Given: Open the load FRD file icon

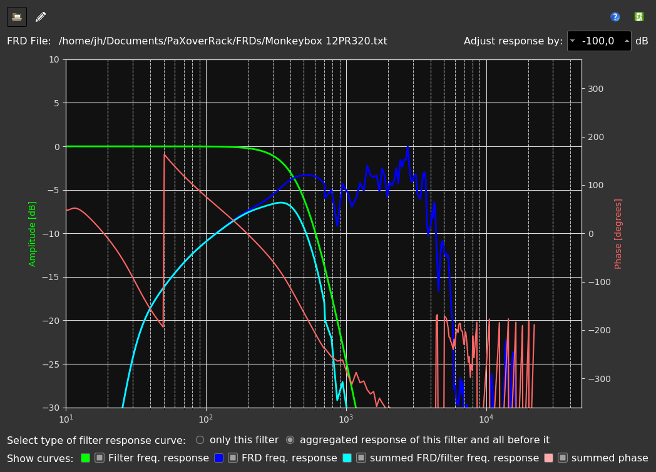Looking at the screenshot, I should tap(17, 17).
